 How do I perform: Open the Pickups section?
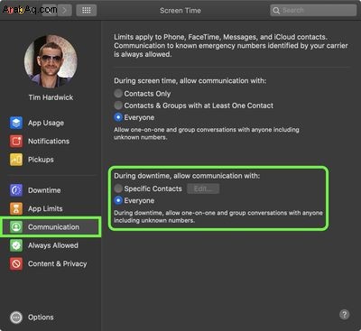pos(41,160)
